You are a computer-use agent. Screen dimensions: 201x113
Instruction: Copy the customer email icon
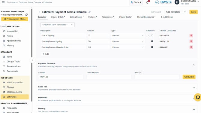coord(26,15)
